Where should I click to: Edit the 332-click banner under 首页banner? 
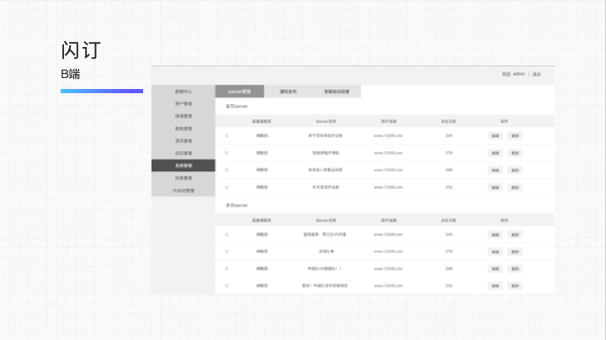(x=495, y=187)
